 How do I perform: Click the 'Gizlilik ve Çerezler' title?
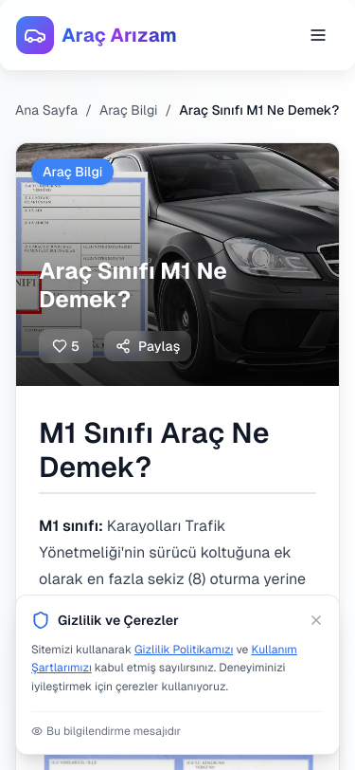117,621
